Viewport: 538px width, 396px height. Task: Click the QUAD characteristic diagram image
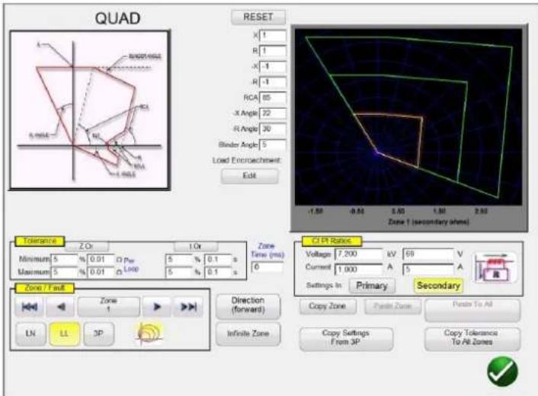(90, 110)
